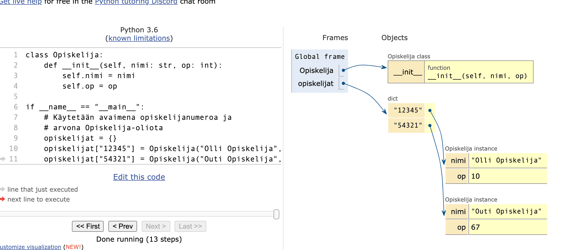Click the execution step slider handle
This screenshot has height=250, width=581.
click(276, 214)
